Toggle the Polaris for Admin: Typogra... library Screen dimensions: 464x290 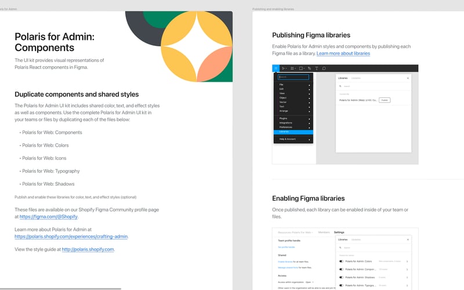(341, 285)
